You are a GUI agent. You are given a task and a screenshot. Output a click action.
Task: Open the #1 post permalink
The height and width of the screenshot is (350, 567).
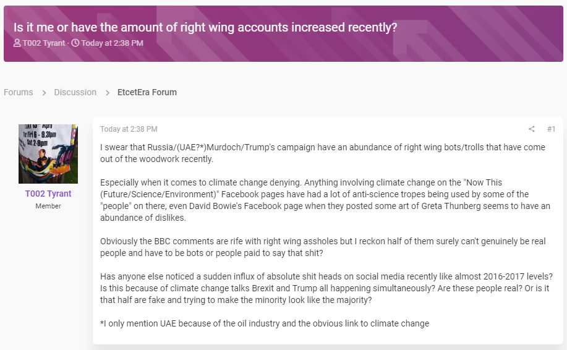tap(551, 129)
